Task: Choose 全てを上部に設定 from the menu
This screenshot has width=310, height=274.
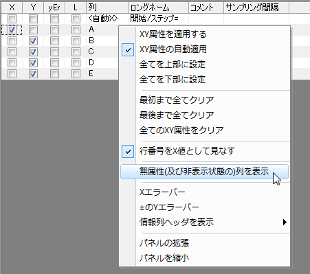Action: 204,65
